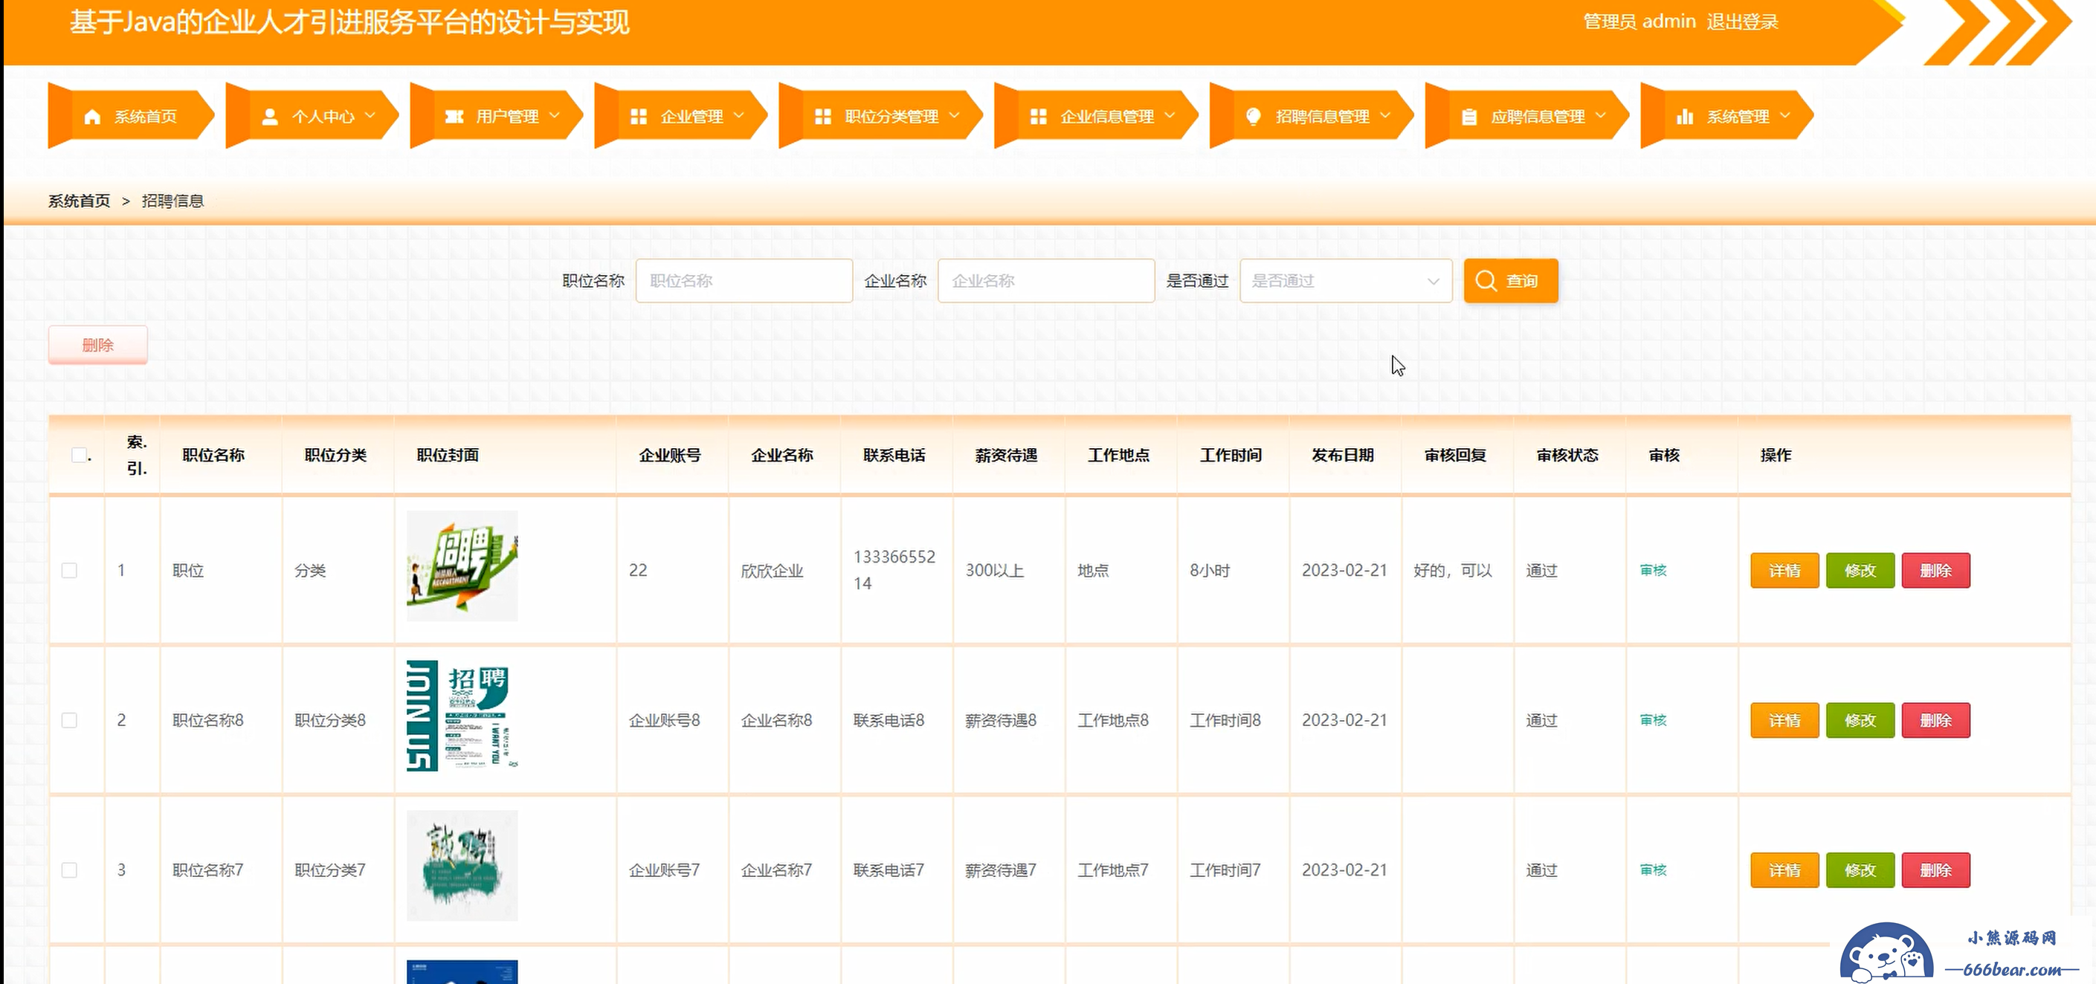Expand the 个人中心 dropdown chevron
The image size is (2096, 984).
coord(370,115)
